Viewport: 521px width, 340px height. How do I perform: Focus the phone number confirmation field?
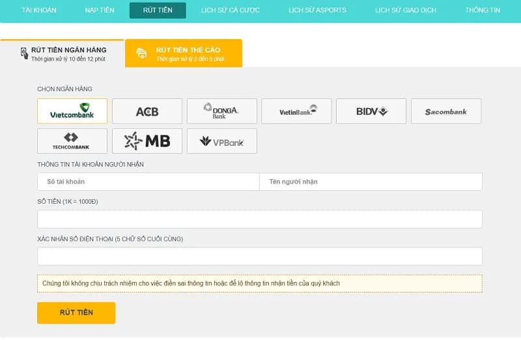click(x=260, y=256)
